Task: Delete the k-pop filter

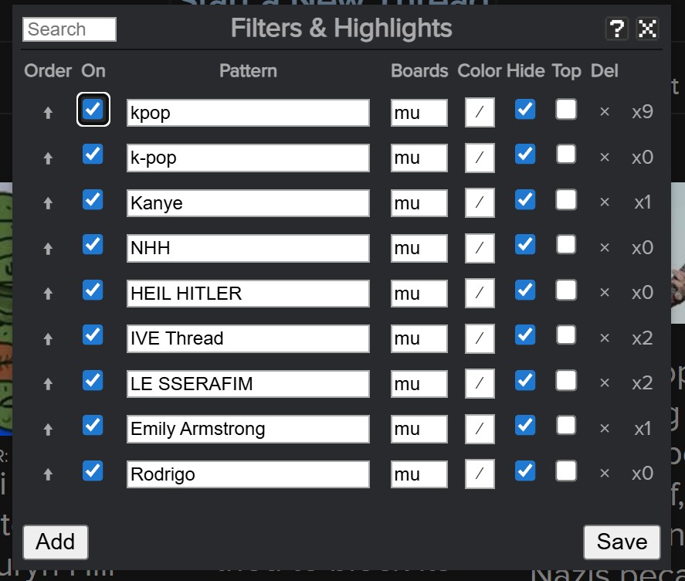Action: tap(605, 158)
